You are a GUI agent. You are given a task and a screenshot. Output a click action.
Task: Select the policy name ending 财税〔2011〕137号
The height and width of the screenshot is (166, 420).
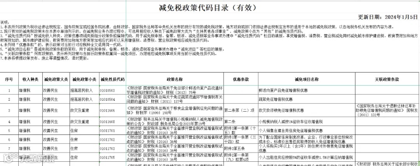175,100
